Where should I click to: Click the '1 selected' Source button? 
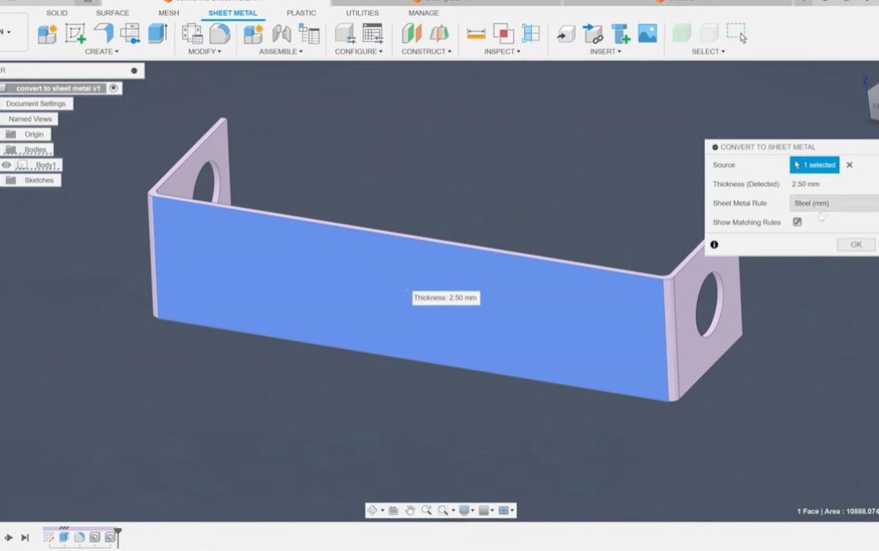814,165
